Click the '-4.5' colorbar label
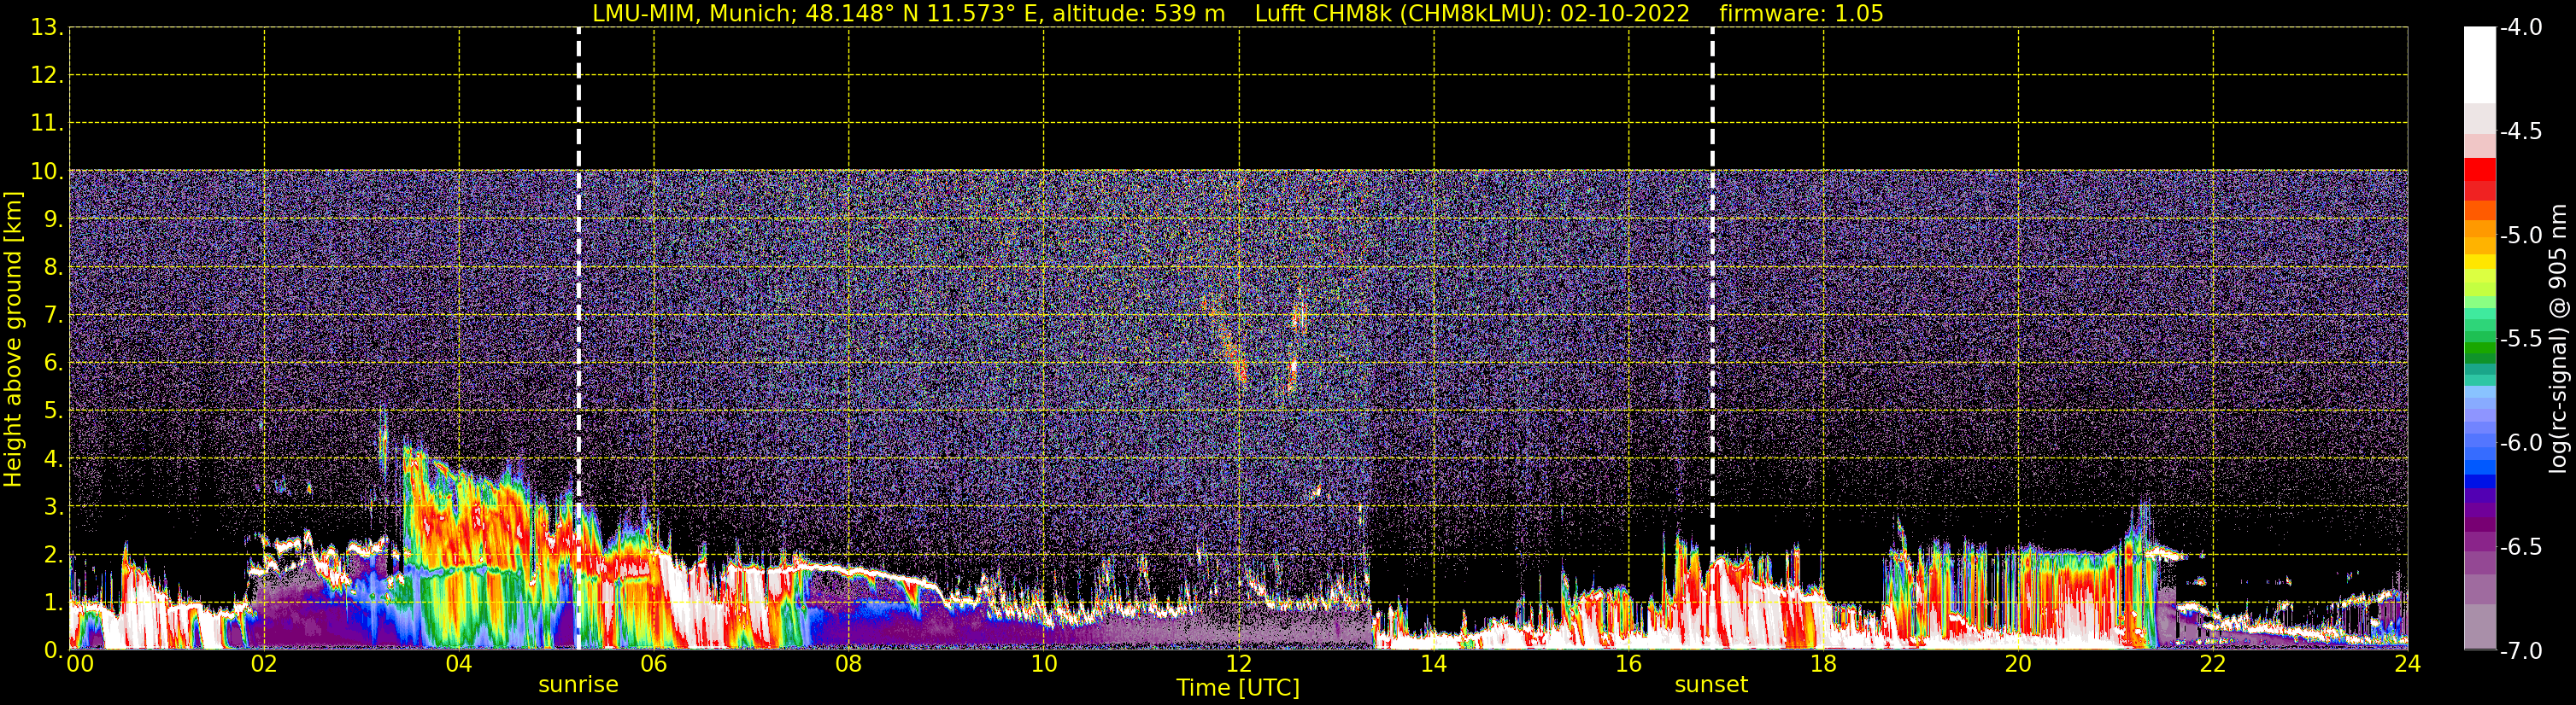The width and height of the screenshot is (2576, 705). click(2521, 131)
